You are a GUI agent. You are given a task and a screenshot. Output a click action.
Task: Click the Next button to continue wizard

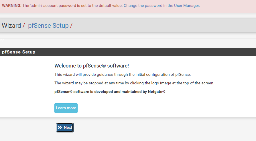[x=65, y=128]
